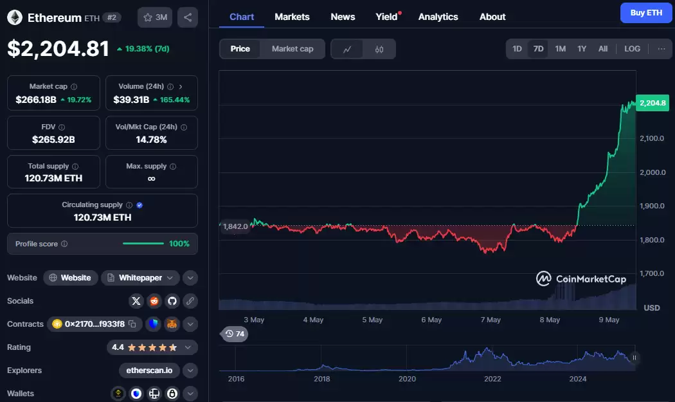The width and height of the screenshot is (675, 402).
Task: Open the Yield tab
Action: coord(386,17)
